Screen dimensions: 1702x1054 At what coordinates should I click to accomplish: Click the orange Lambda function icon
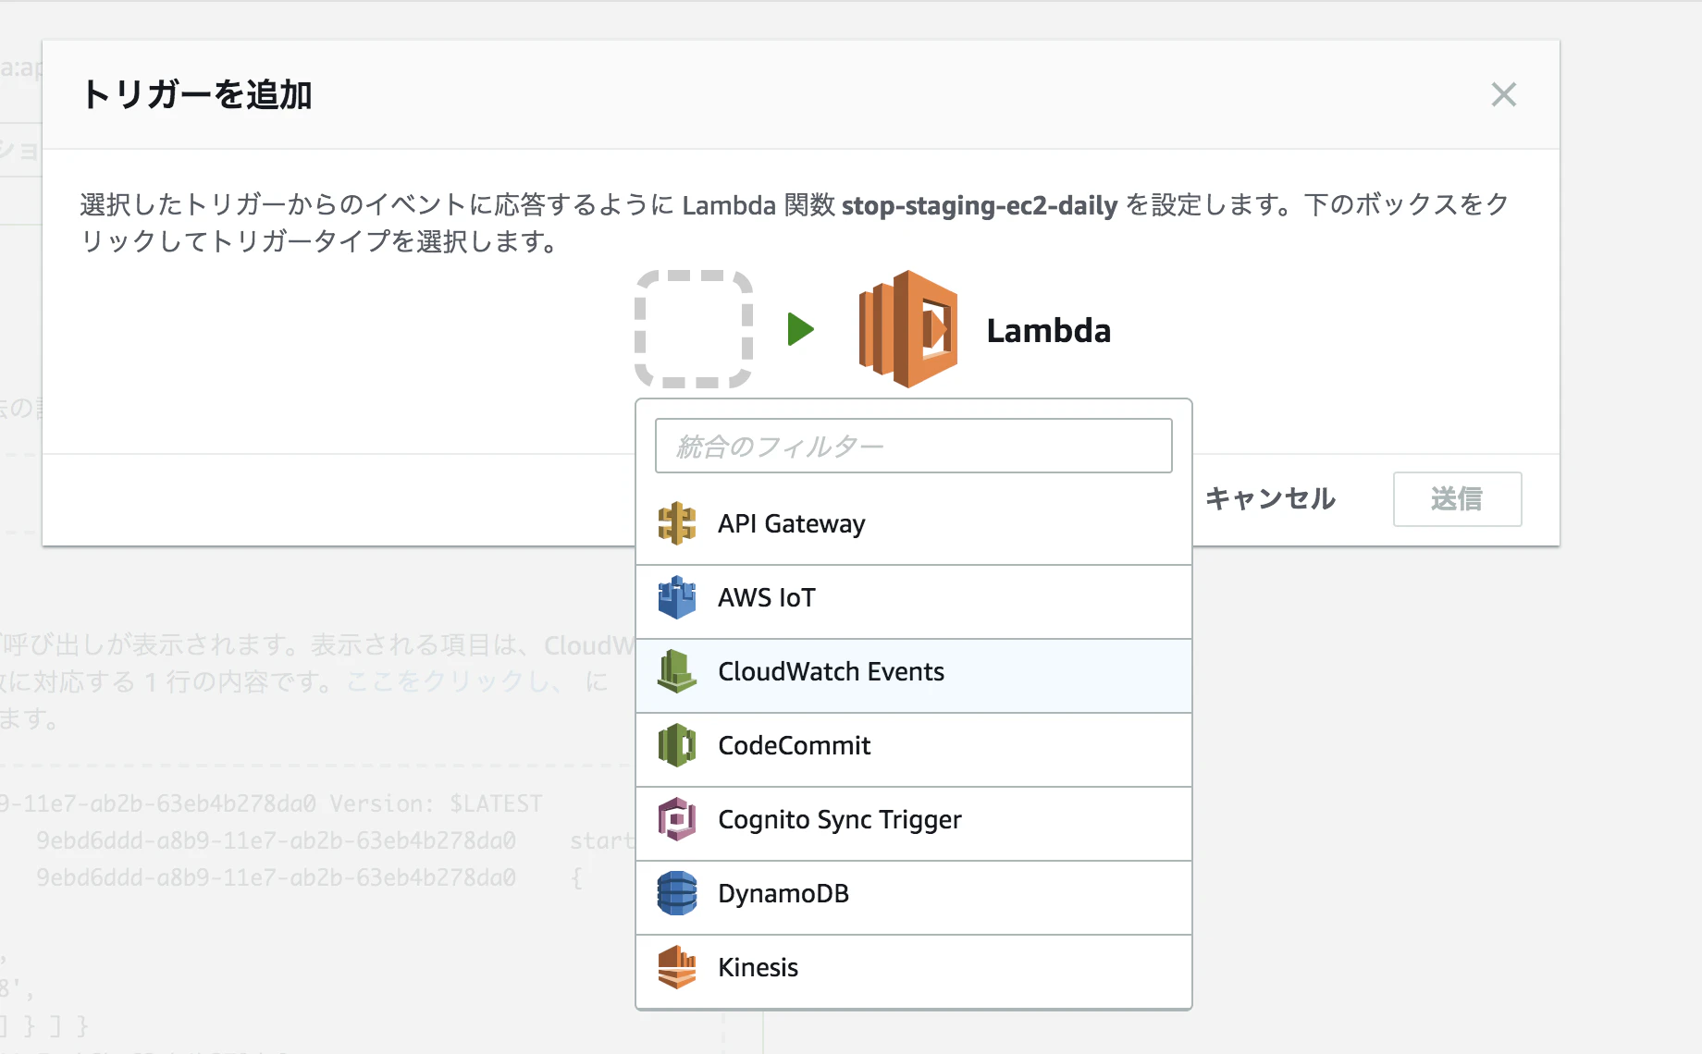tap(908, 329)
